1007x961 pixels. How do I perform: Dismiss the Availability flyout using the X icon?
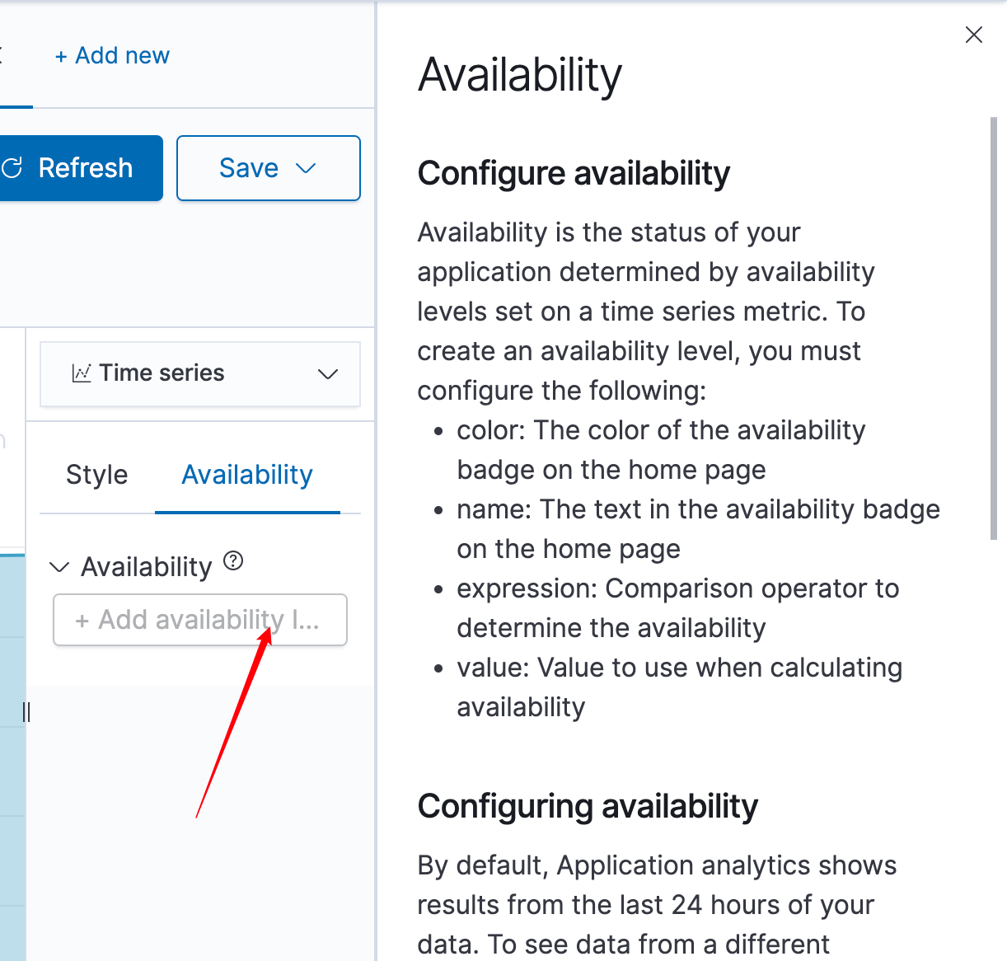[974, 35]
